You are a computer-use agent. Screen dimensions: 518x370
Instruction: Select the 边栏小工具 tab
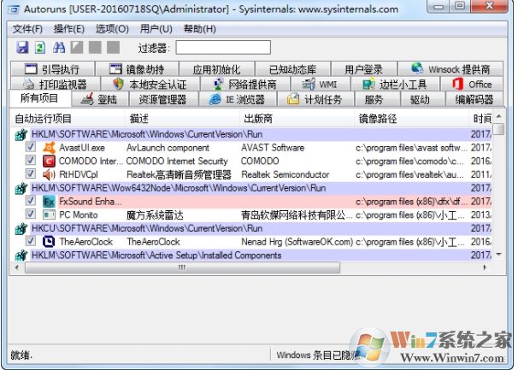click(395, 84)
